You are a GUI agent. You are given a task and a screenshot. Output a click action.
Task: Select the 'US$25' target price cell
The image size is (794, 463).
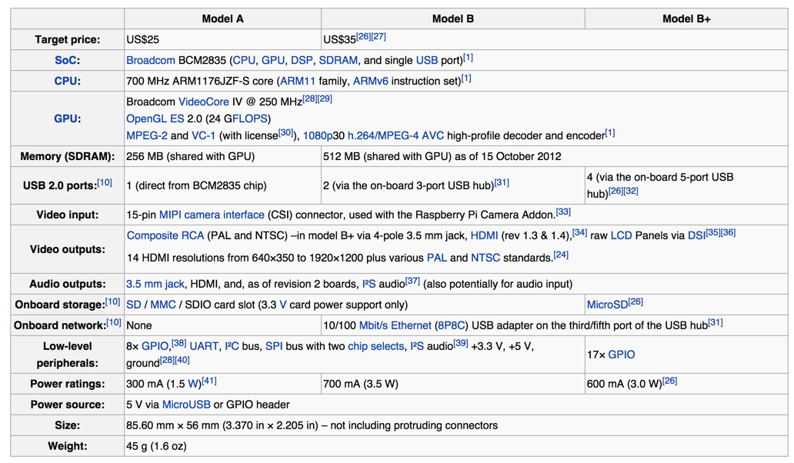(x=223, y=39)
